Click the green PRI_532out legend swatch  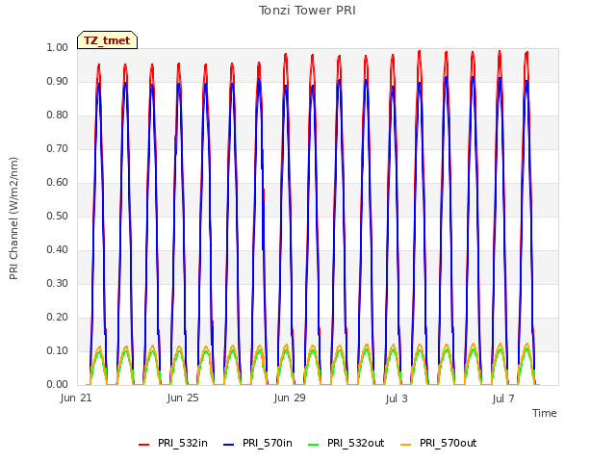(313, 445)
